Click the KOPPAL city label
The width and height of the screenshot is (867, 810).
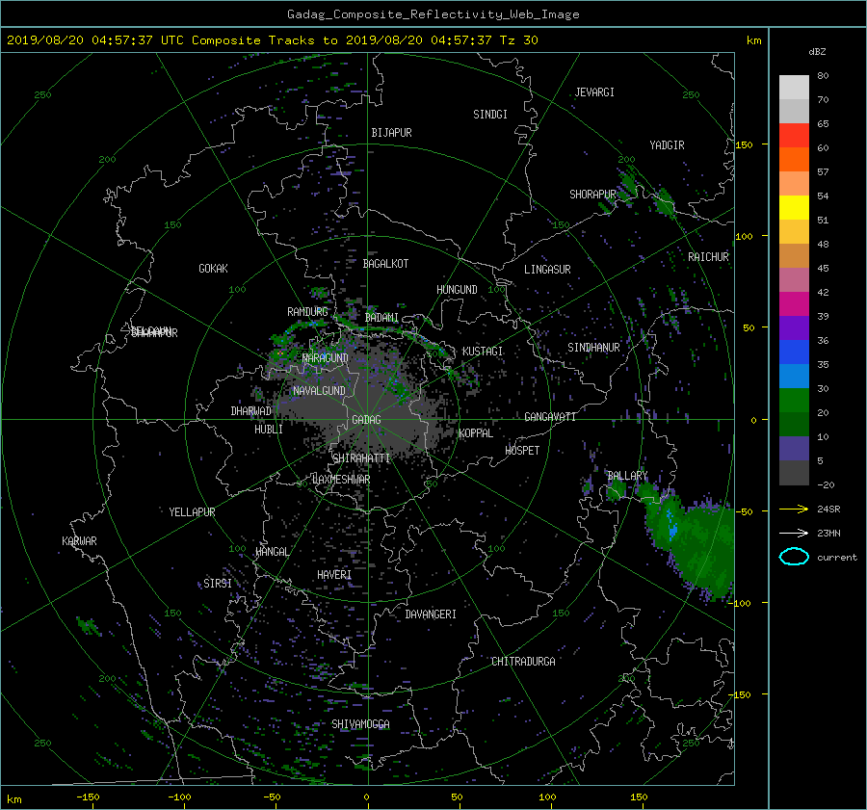[476, 432]
